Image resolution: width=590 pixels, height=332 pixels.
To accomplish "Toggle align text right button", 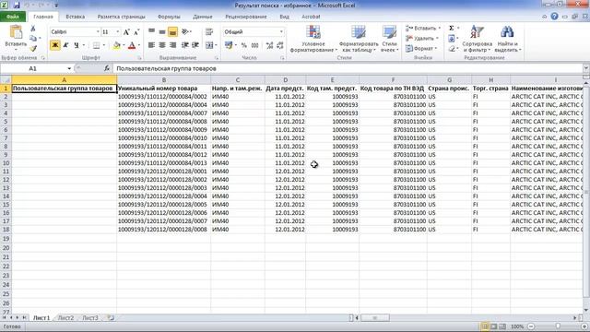I will 172,45.
